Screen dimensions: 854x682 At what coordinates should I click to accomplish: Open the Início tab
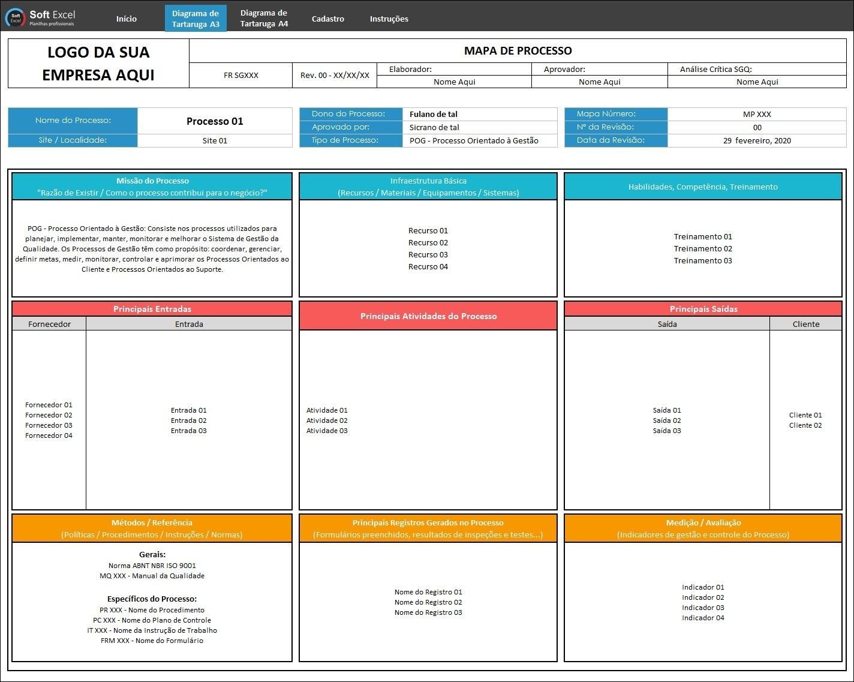[126, 19]
